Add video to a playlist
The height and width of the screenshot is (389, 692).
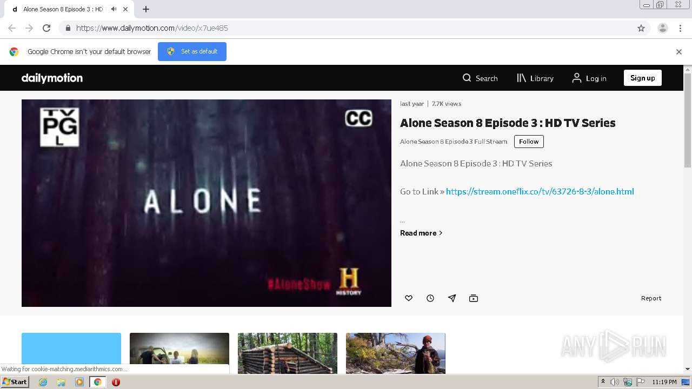[474, 298]
